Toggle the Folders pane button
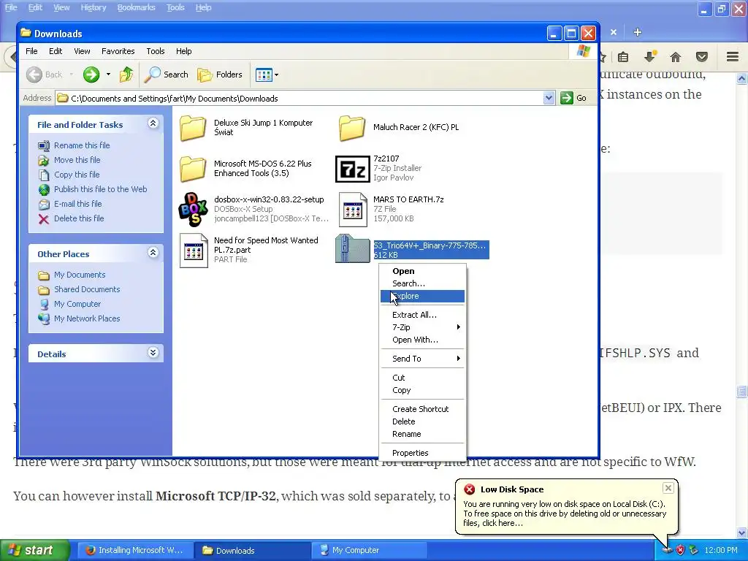748x561 pixels. pyautogui.click(x=220, y=75)
